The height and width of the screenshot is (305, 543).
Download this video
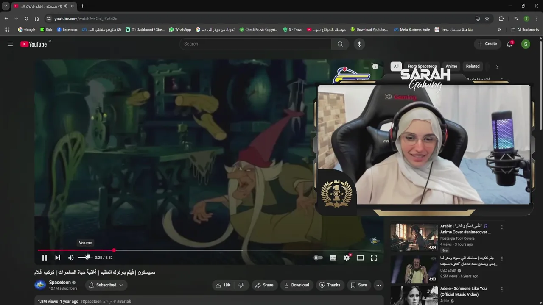click(x=297, y=285)
